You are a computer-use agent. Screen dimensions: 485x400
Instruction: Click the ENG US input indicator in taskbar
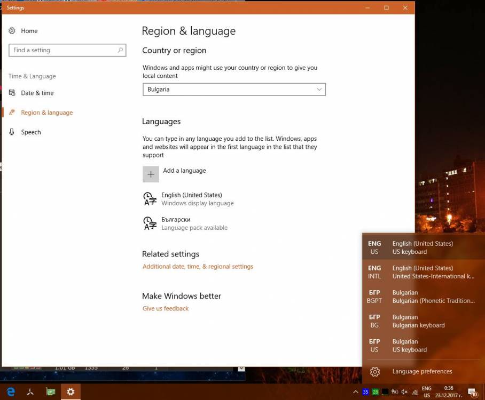(427, 391)
